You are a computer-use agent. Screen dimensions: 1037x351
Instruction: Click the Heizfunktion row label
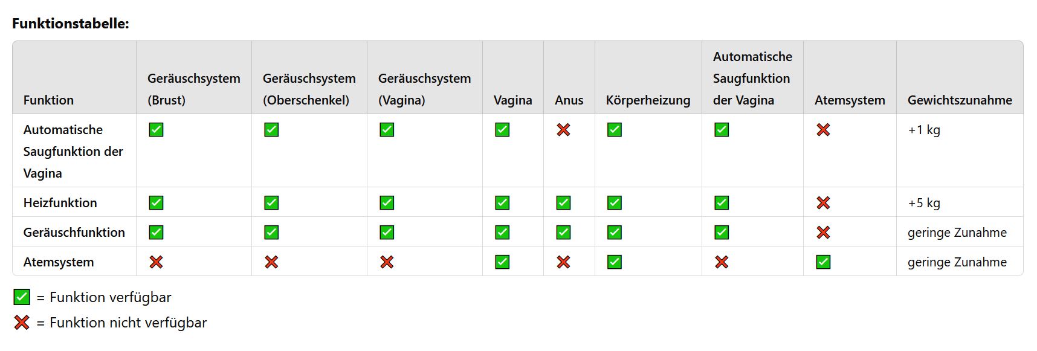60,203
